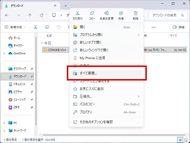
Task: Click the Share icon in context menu
Action: (x=121, y=15)
